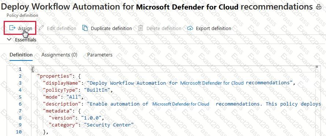Click the Edit definition pencil icon
This screenshot has height=136, width=326.
click(41, 28)
